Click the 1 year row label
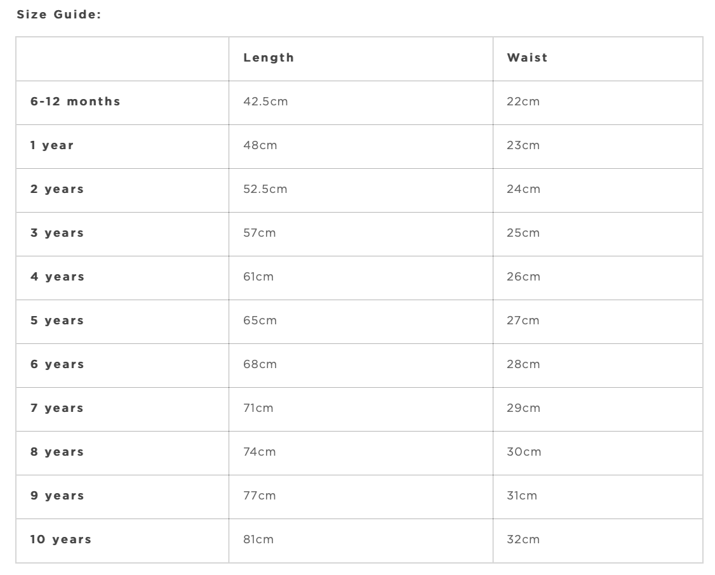 52,145
